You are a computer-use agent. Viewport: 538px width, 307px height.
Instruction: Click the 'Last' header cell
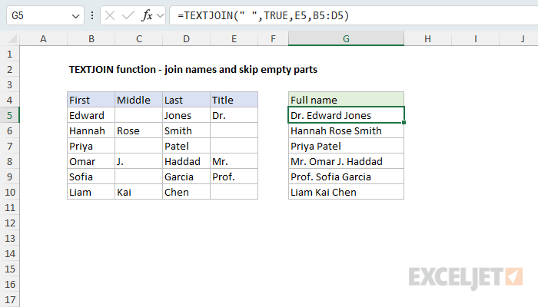(x=186, y=100)
